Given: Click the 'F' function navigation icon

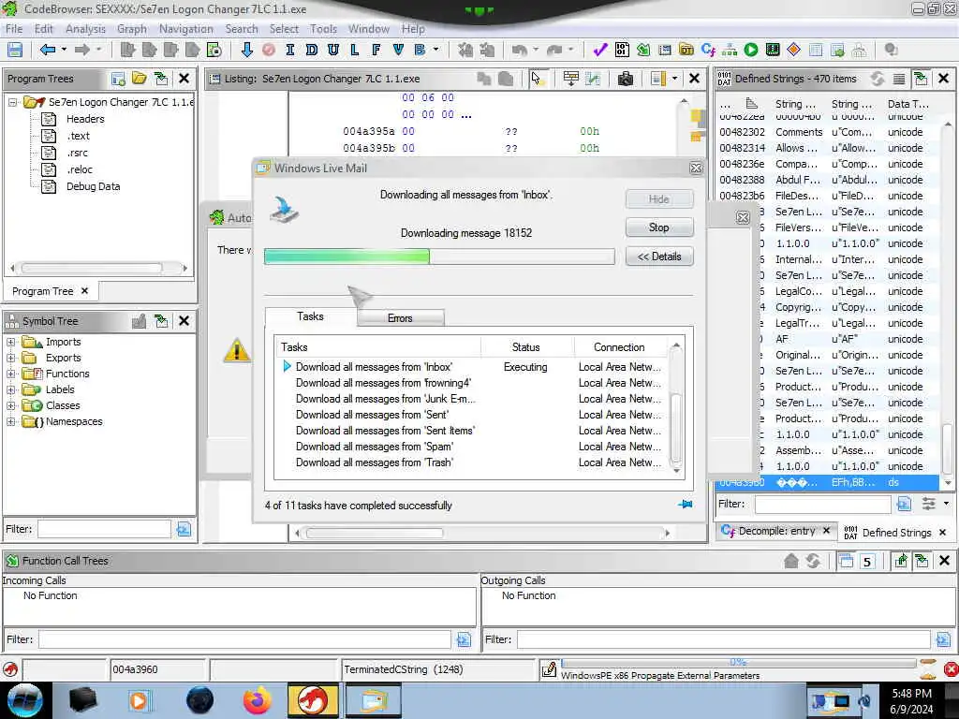Looking at the screenshot, I should click(x=376, y=51).
